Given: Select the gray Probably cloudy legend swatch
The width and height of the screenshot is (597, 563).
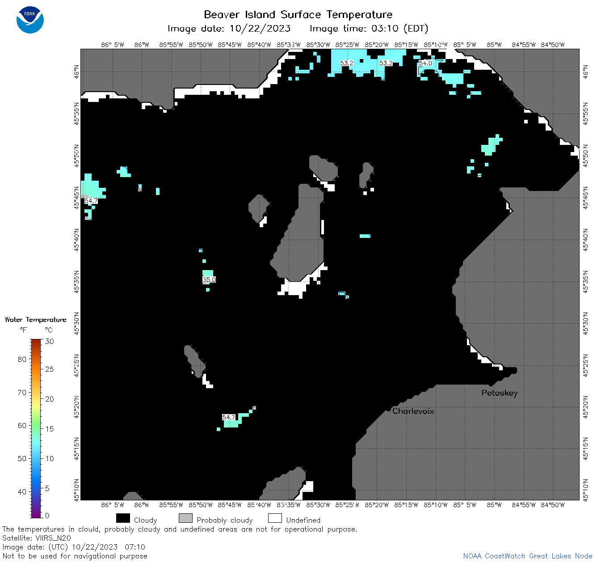Looking at the screenshot, I should pyautogui.click(x=185, y=518).
